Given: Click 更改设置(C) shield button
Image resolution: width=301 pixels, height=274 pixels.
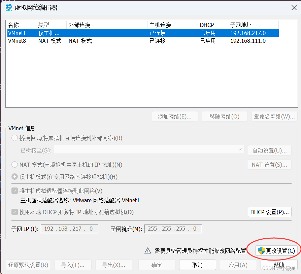Looking at the screenshot, I should [276, 250].
